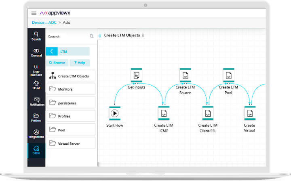Open the Integrations sidebar section

point(36,134)
